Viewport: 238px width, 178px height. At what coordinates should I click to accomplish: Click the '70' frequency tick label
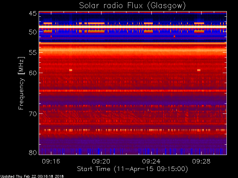coord(33,114)
